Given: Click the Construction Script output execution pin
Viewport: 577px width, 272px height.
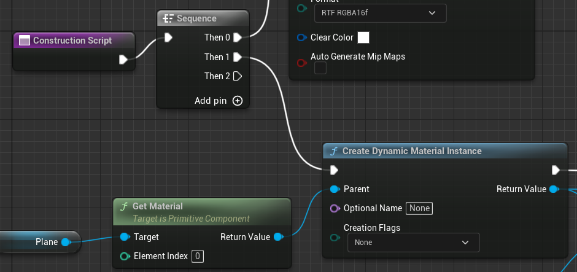Looking at the screenshot, I should tap(123, 60).
